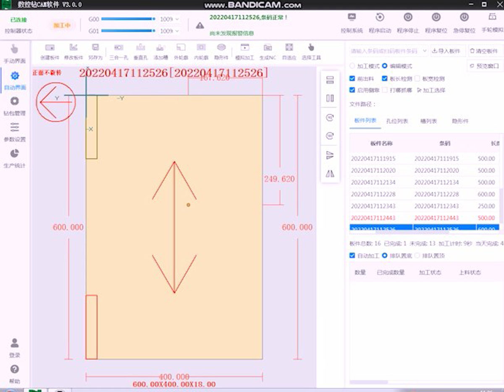Screen dimensions: 504x392
Task: Select the 加工模式 radio button
Action: 352,66
